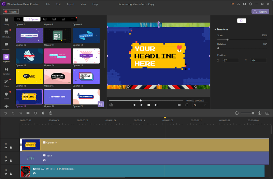Lock track 19

(11, 174)
